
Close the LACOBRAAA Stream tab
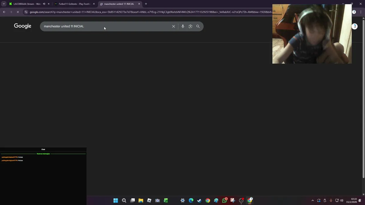pyautogui.click(x=48, y=4)
